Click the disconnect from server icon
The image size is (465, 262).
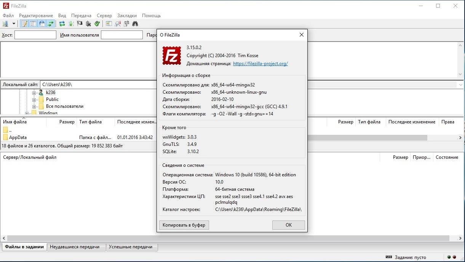[88, 24]
